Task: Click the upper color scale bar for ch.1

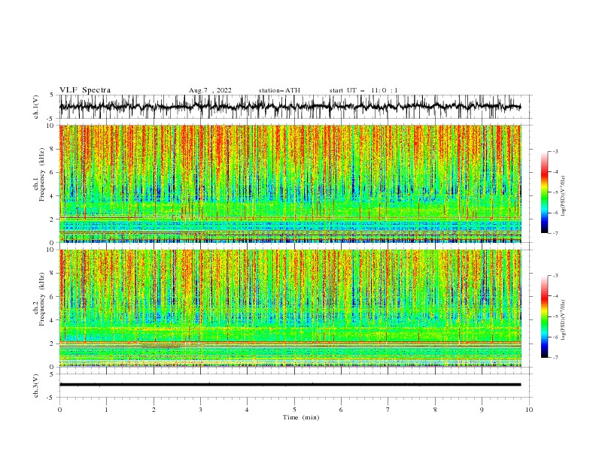Action: tap(545, 192)
